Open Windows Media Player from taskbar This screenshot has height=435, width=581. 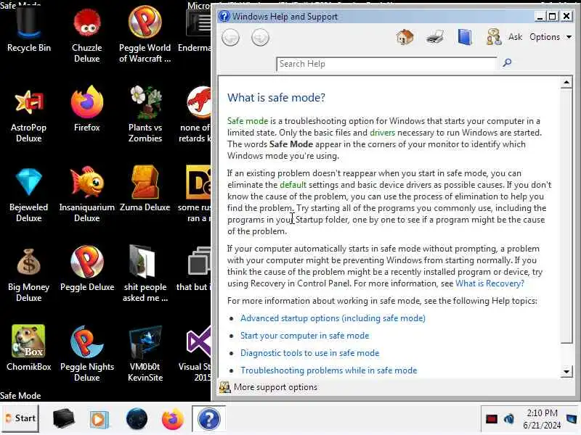point(99,420)
